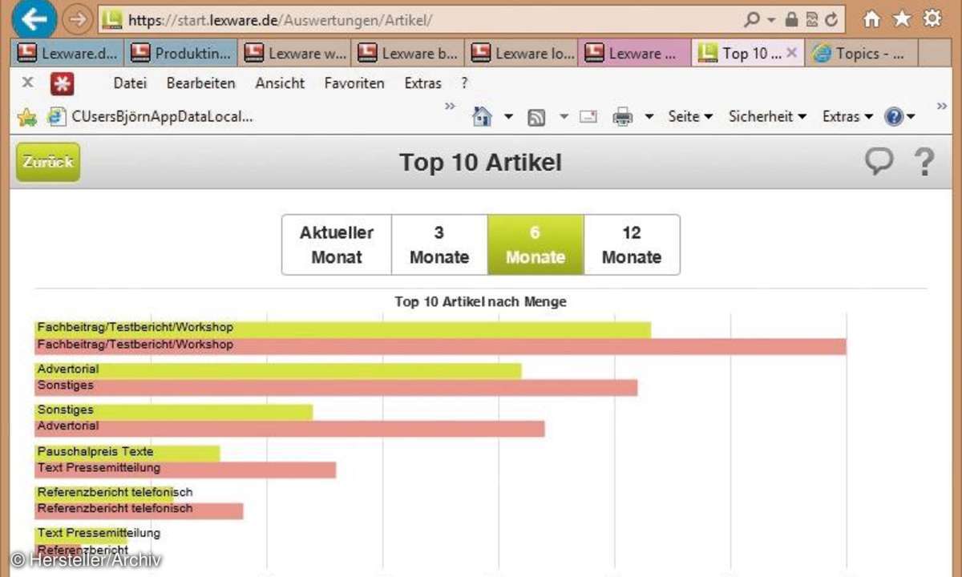Click the green Zurück button
The image size is (962, 577).
48,162
